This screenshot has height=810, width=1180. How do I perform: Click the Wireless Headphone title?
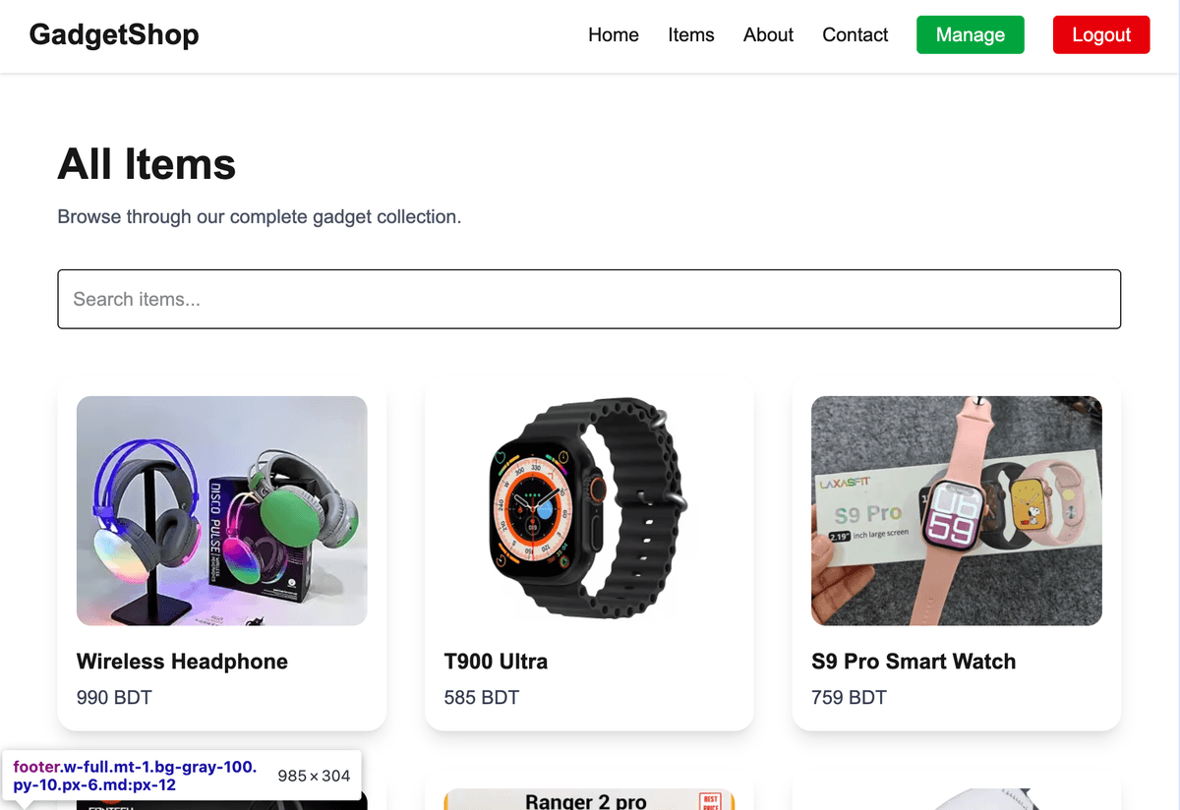[x=182, y=662]
